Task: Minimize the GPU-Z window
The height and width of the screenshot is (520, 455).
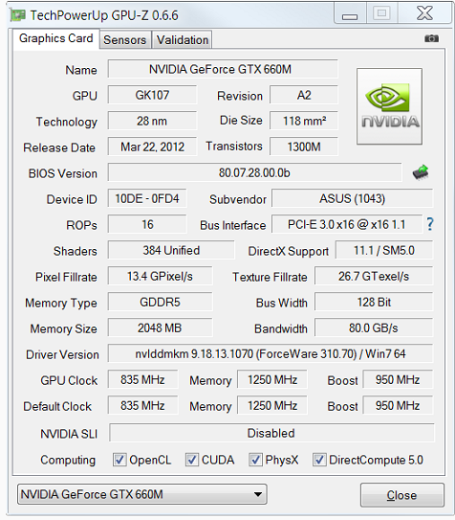Action: coord(350,15)
